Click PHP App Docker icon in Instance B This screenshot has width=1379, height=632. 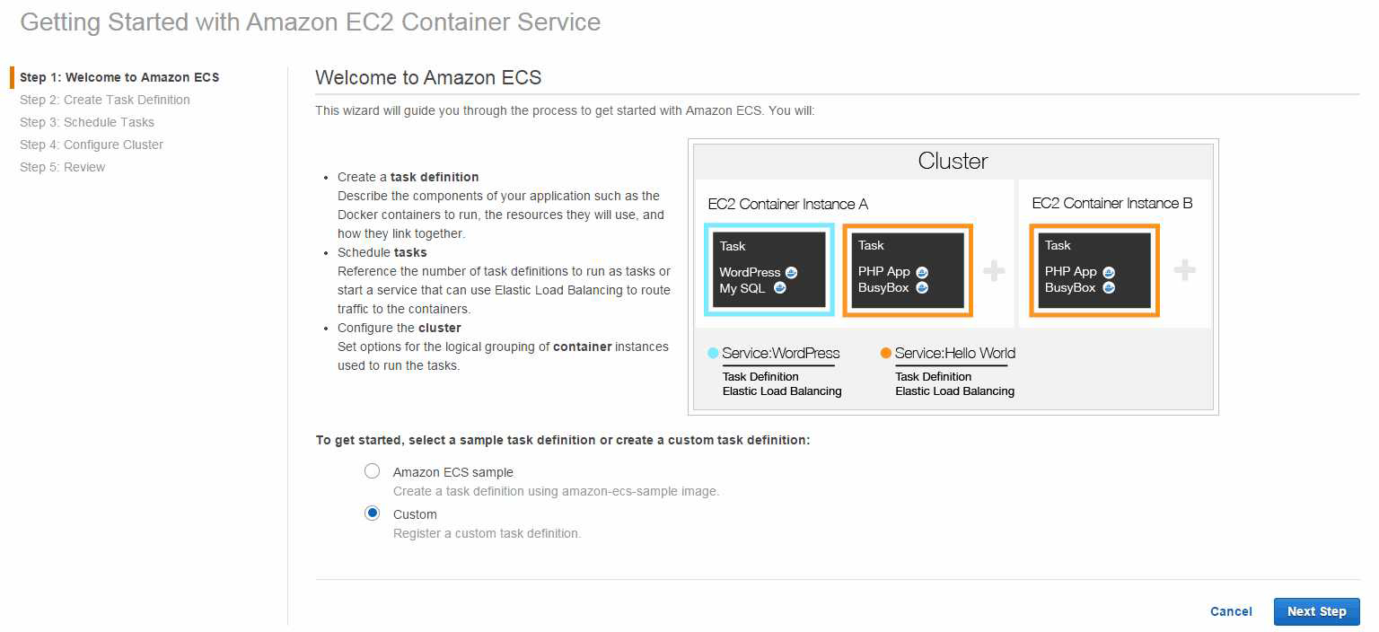(x=1109, y=272)
